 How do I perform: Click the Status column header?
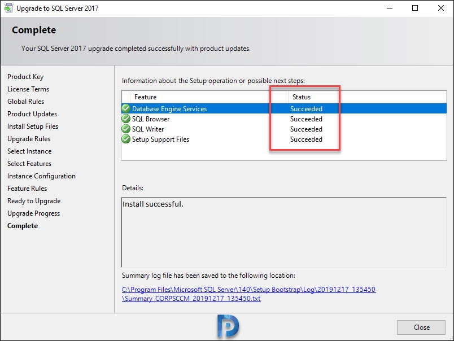coord(302,97)
